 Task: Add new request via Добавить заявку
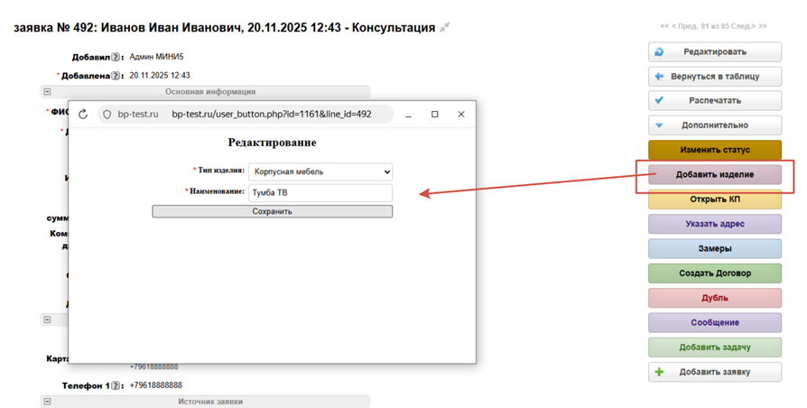(x=714, y=372)
